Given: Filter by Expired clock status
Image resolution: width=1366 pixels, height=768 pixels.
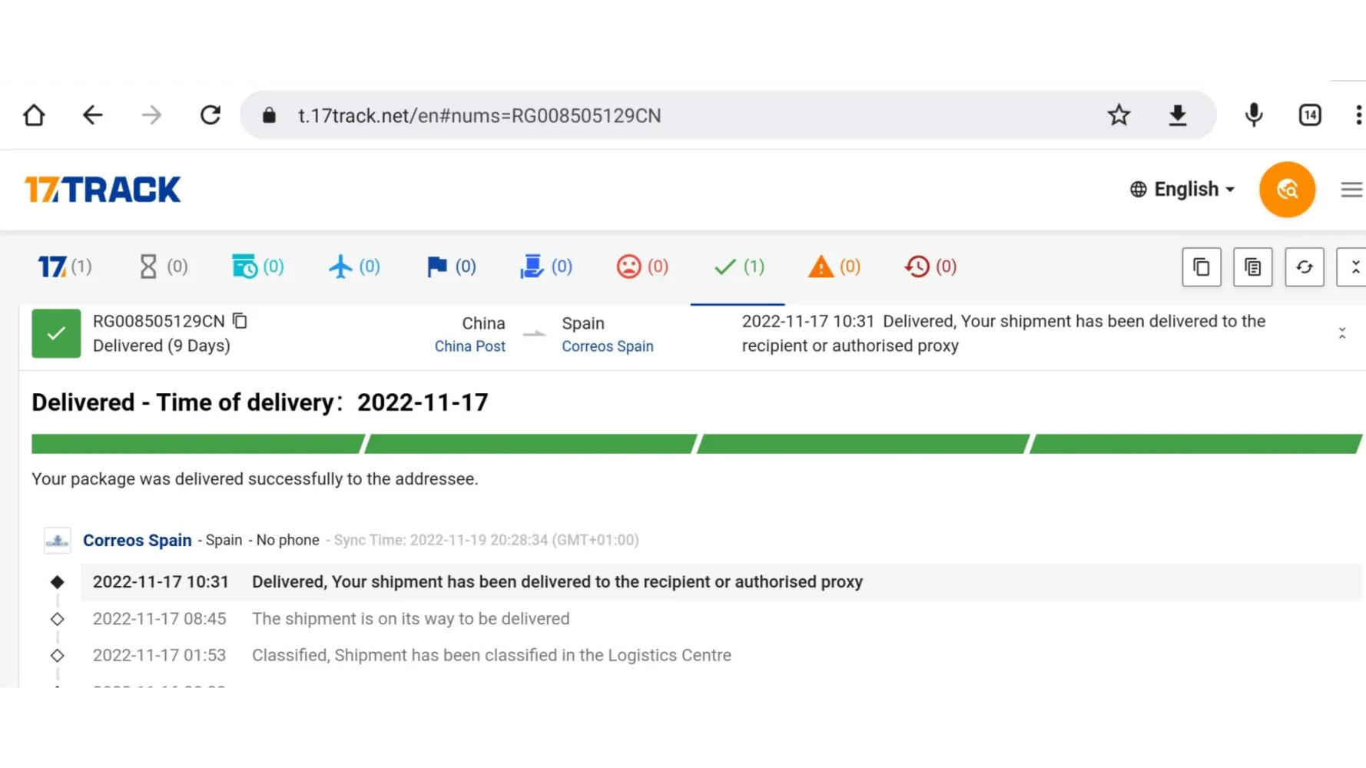Looking at the screenshot, I should [930, 266].
